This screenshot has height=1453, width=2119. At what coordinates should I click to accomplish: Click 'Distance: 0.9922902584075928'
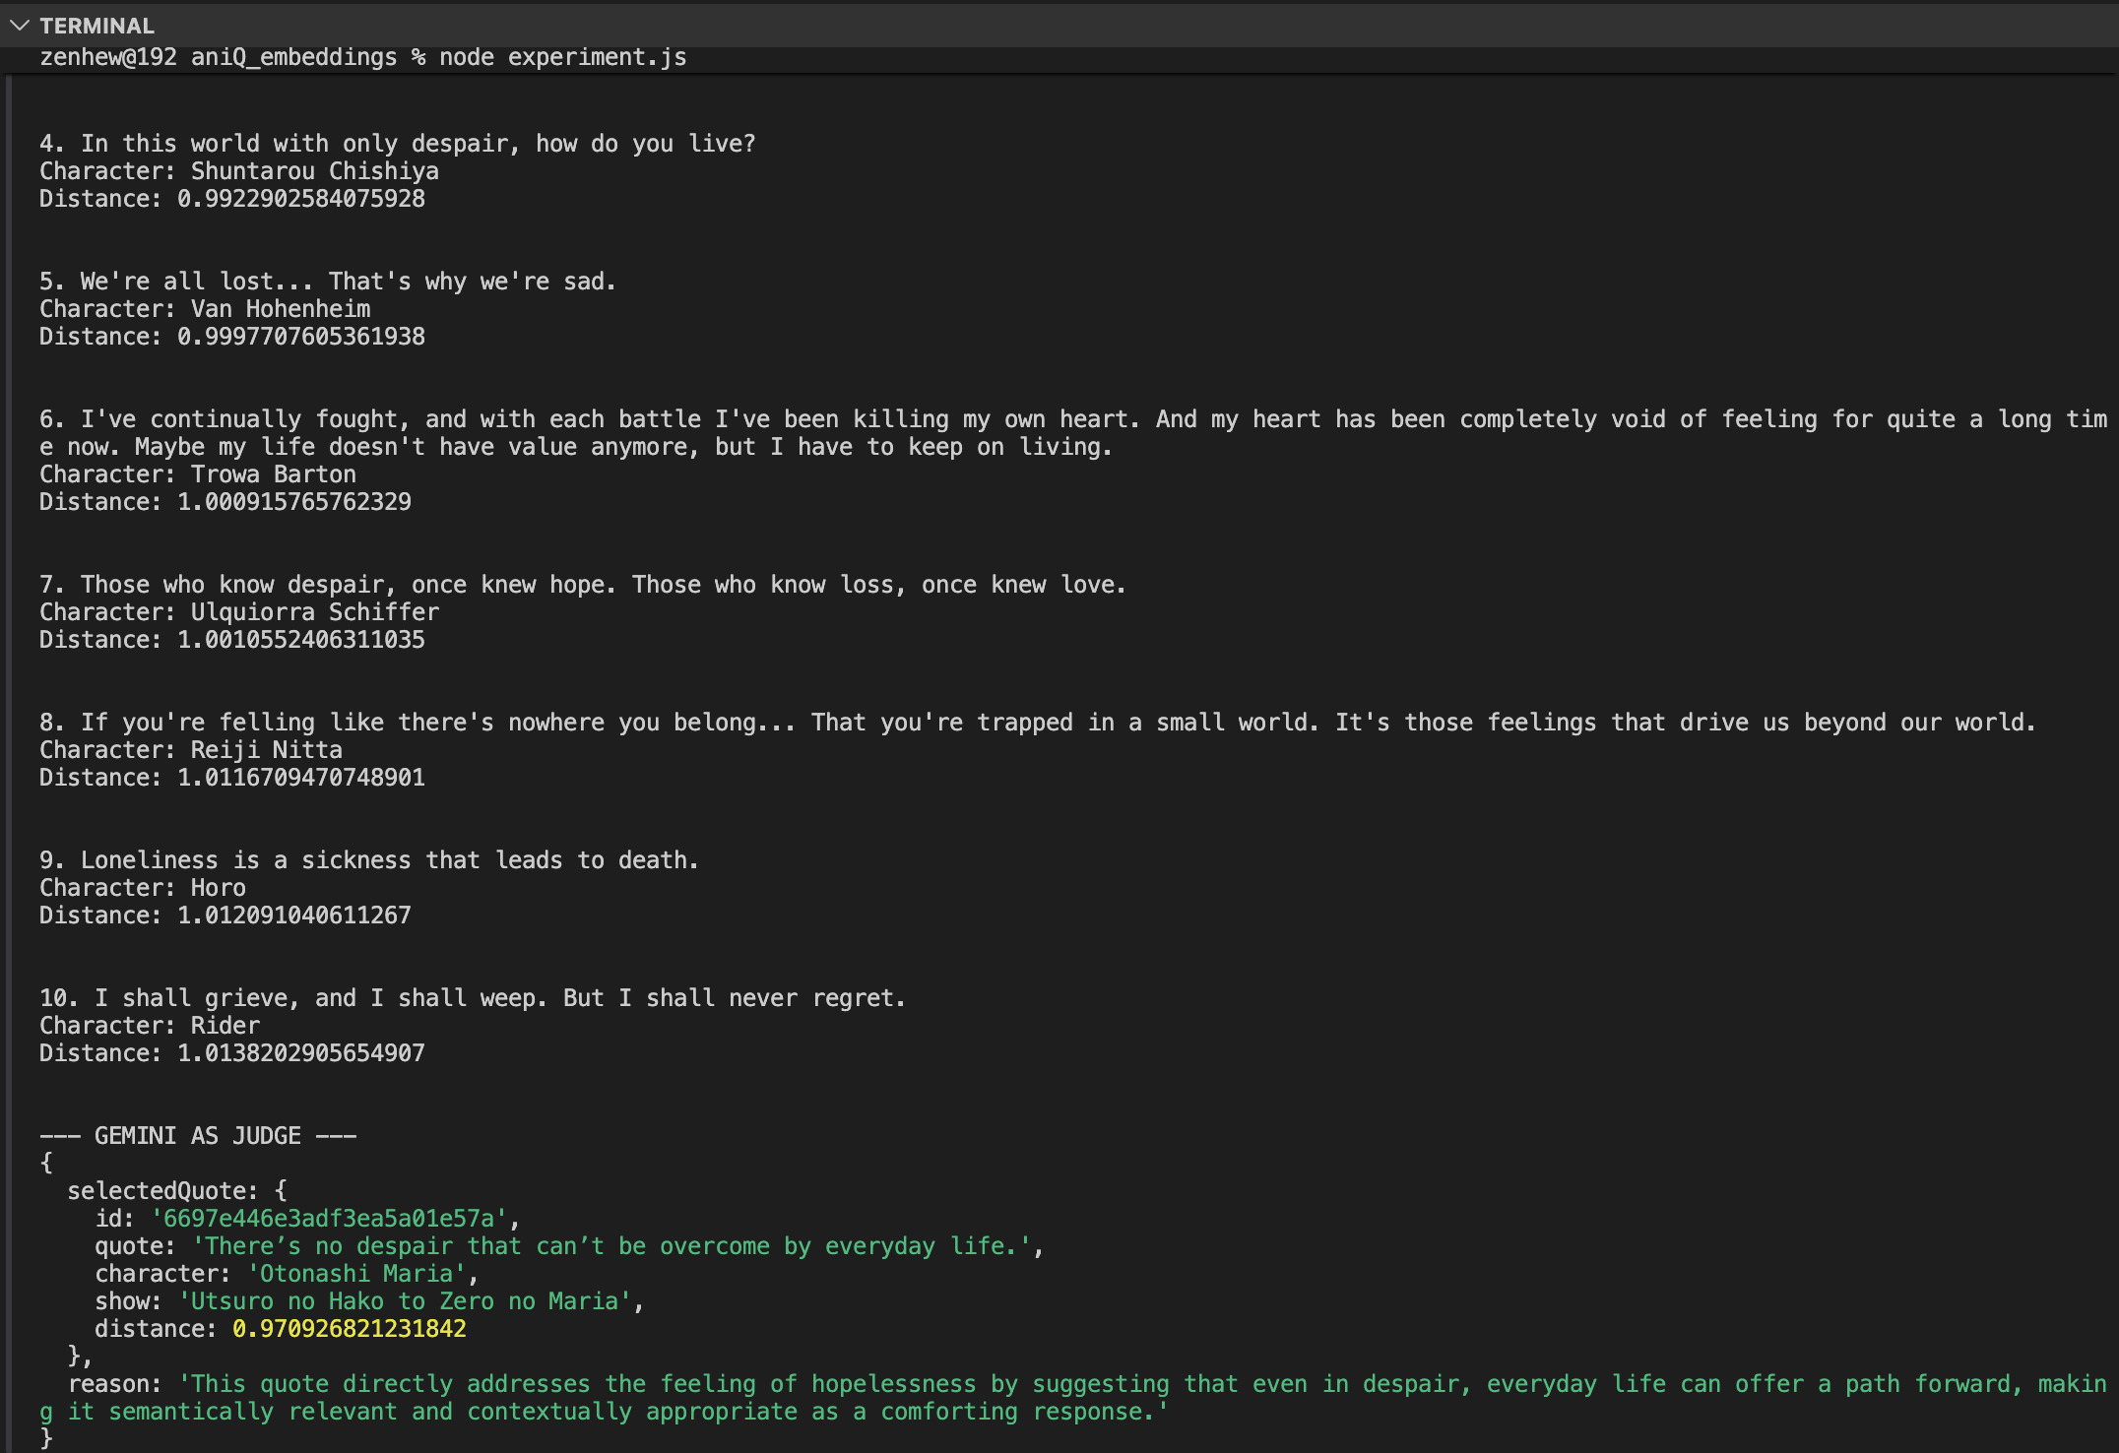pos(232,199)
